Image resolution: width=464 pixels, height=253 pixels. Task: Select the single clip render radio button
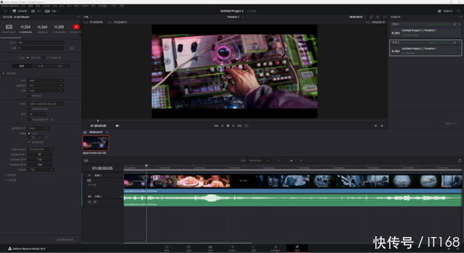pyautogui.click(x=28, y=58)
